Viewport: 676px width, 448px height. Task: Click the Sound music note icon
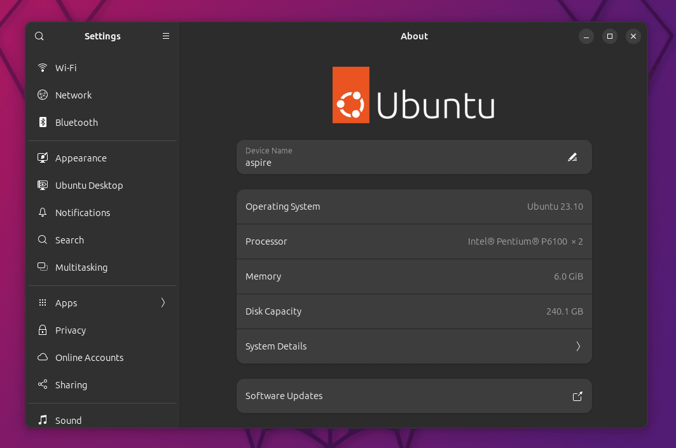(x=42, y=419)
